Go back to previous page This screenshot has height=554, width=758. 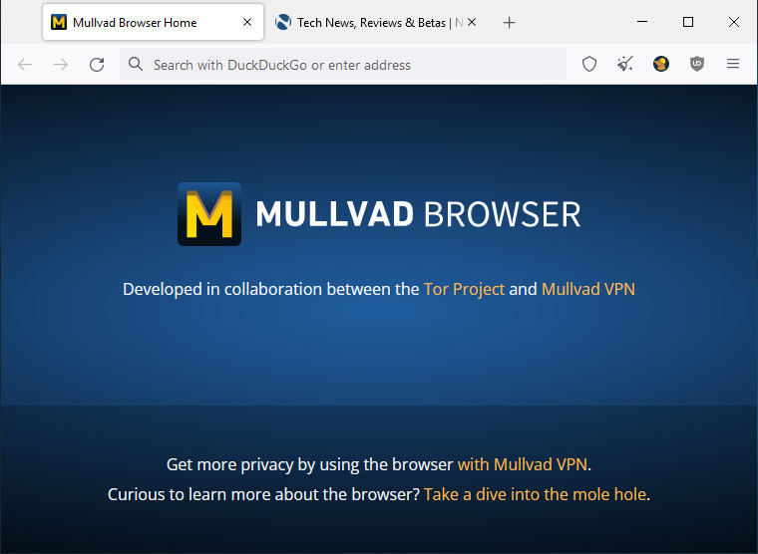[25, 65]
